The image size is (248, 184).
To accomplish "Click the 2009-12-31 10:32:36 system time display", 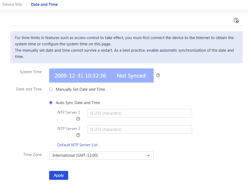I will (x=80, y=76).
